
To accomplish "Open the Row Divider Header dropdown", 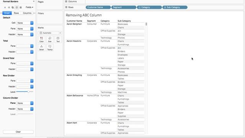I will [25, 87].
